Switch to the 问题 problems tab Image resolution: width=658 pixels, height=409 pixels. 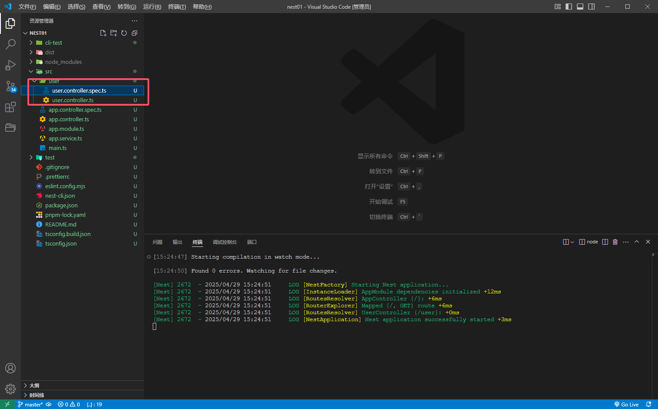[x=158, y=242]
